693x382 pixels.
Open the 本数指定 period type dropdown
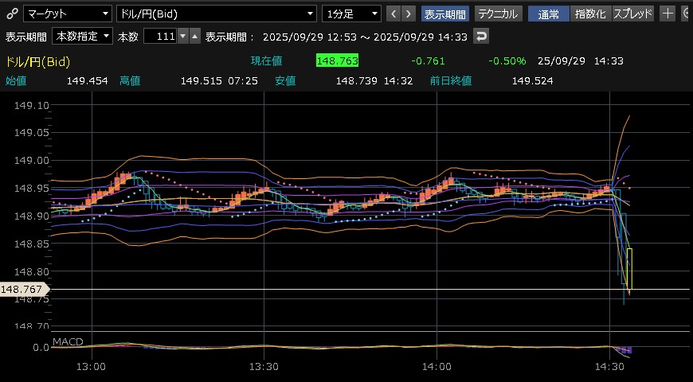click(82, 37)
